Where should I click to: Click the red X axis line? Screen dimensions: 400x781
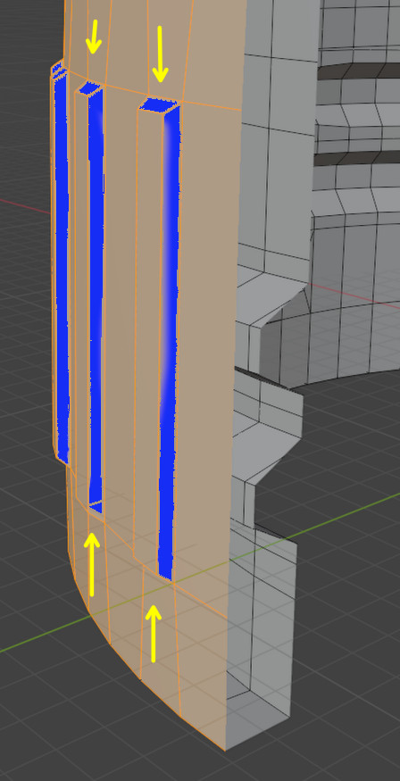pyautogui.click(x=25, y=207)
